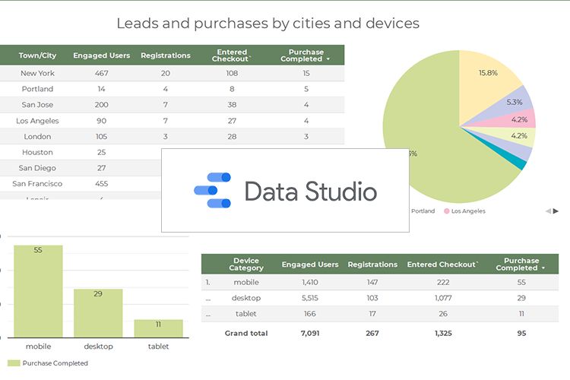Select the 'desktop' device category cell
This screenshot has height=380, width=570.
click(246, 298)
